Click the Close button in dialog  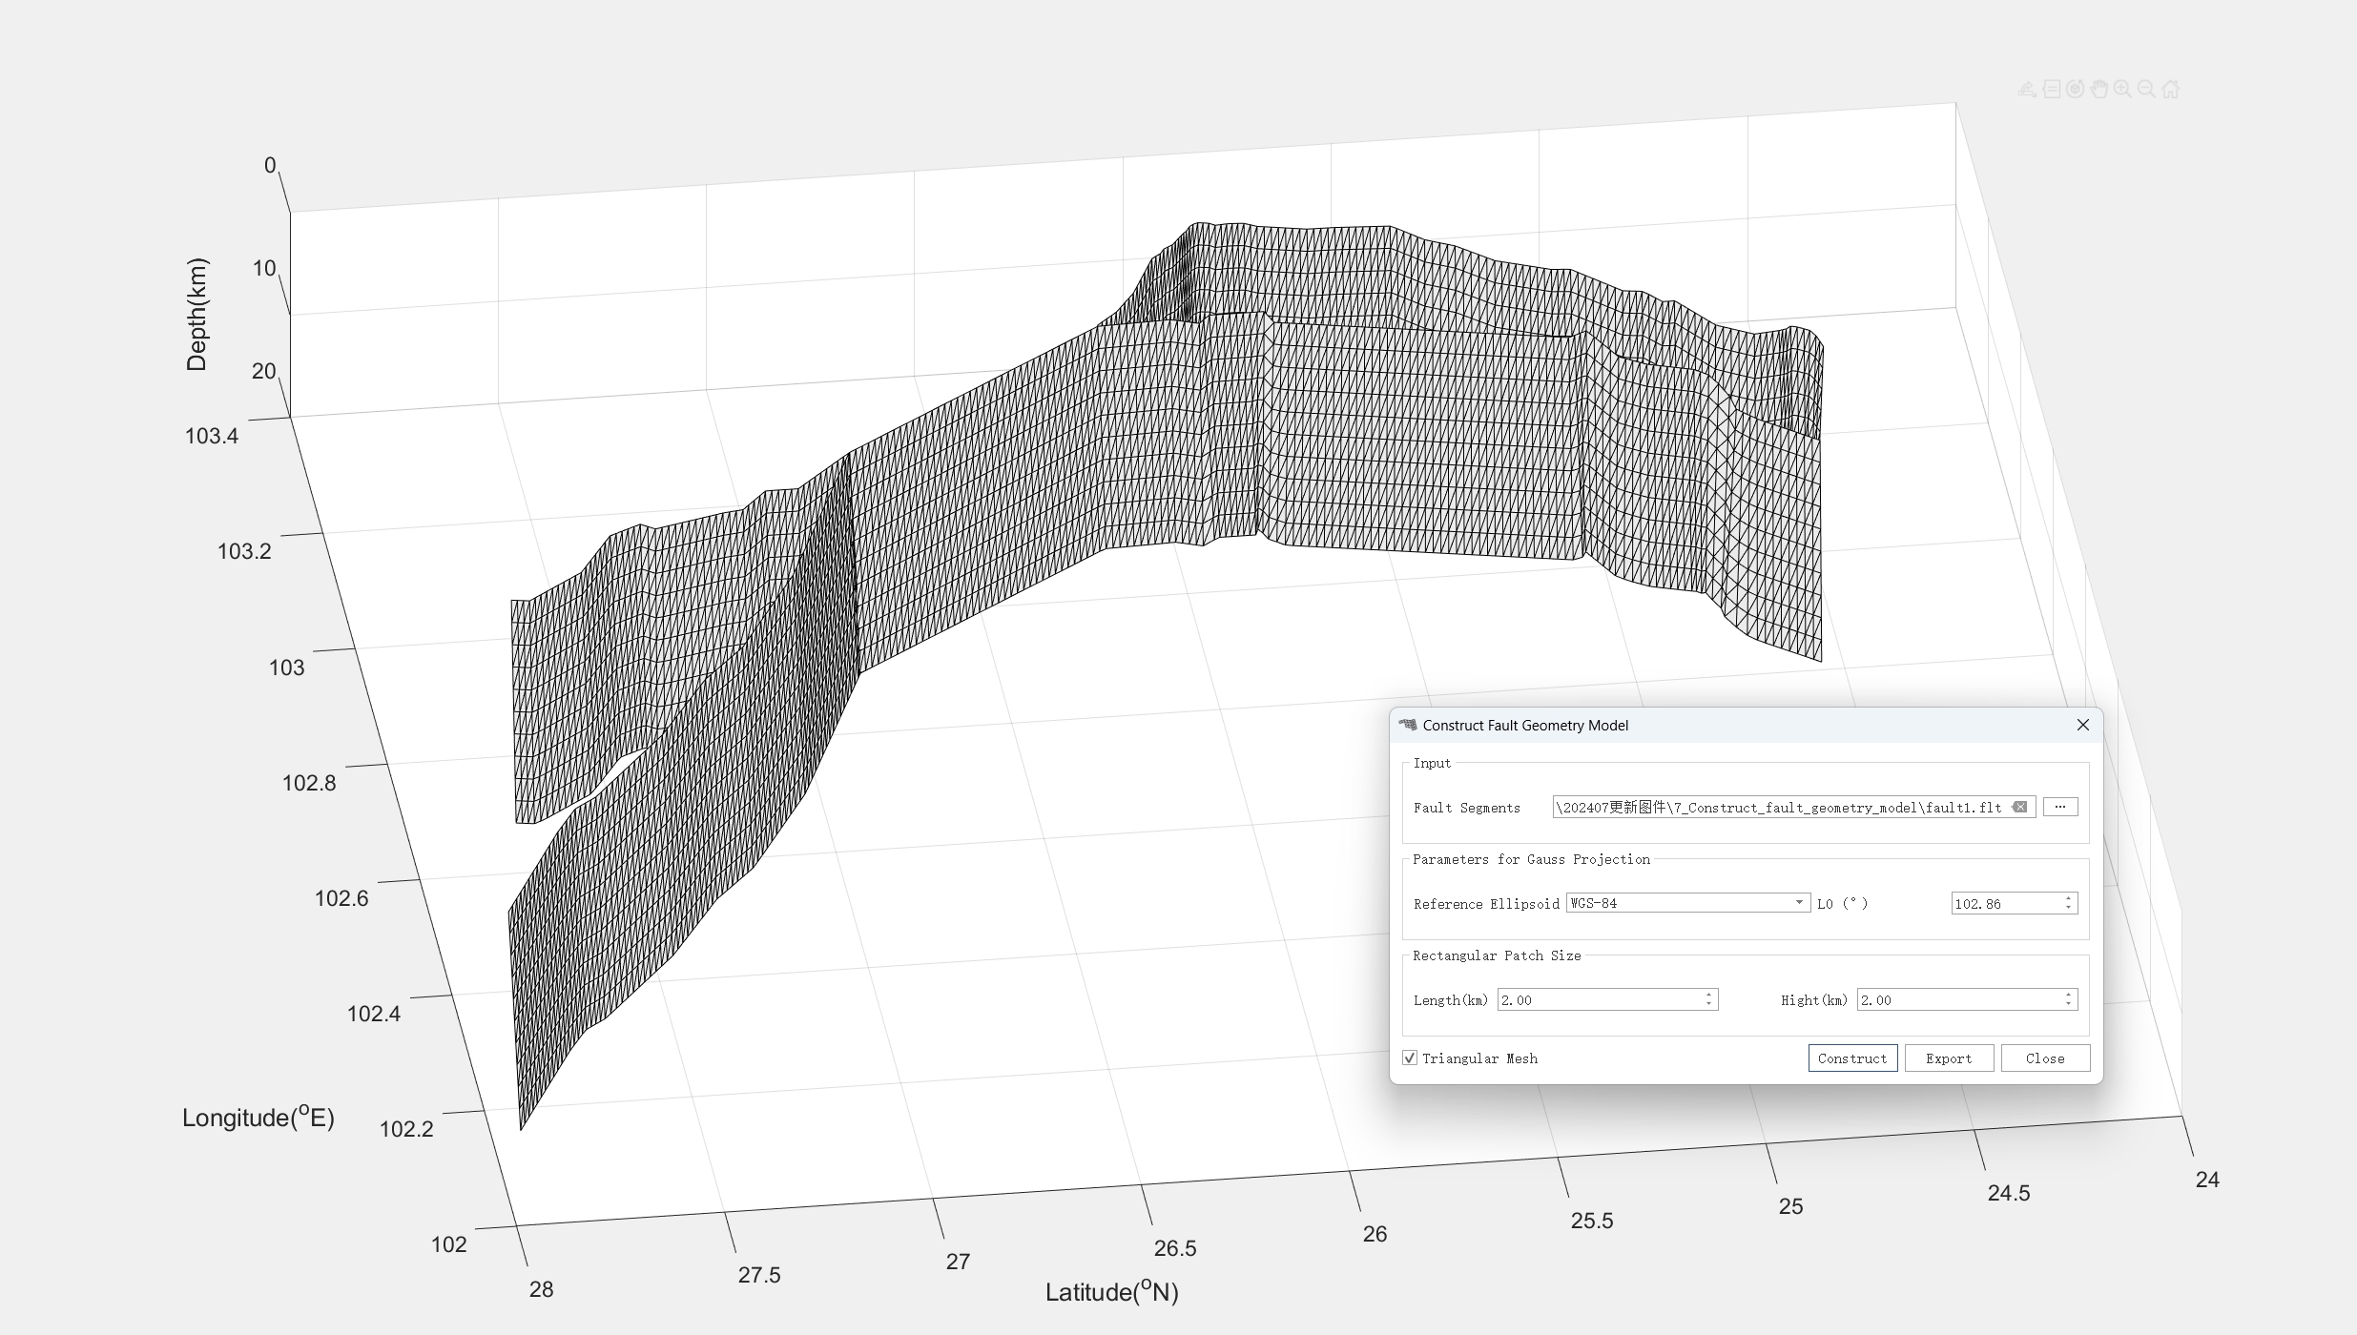point(2045,1058)
